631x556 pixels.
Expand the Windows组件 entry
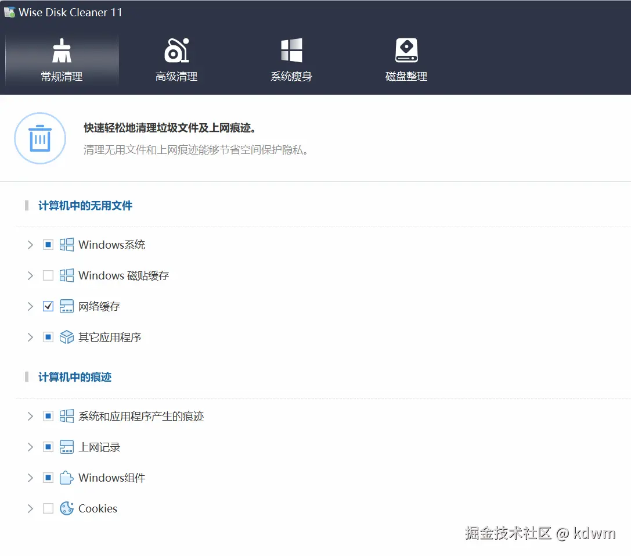tap(30, 478)
